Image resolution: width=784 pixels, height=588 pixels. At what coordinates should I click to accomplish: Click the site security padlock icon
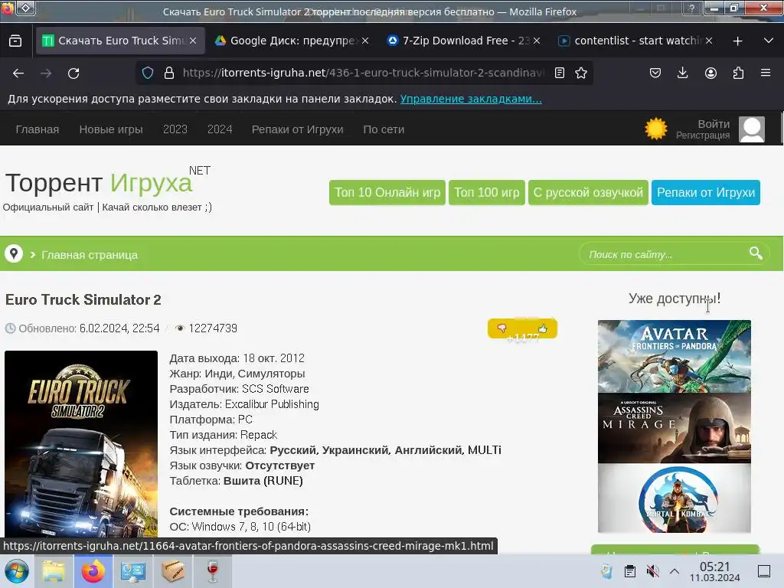[x=169, y=73]
